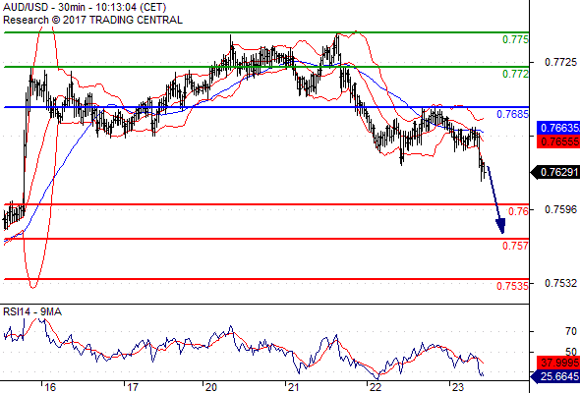The height and width of the screenshot is (393, 580).
Task: Select the 0.7685 pivot level label
Action: 513,114
